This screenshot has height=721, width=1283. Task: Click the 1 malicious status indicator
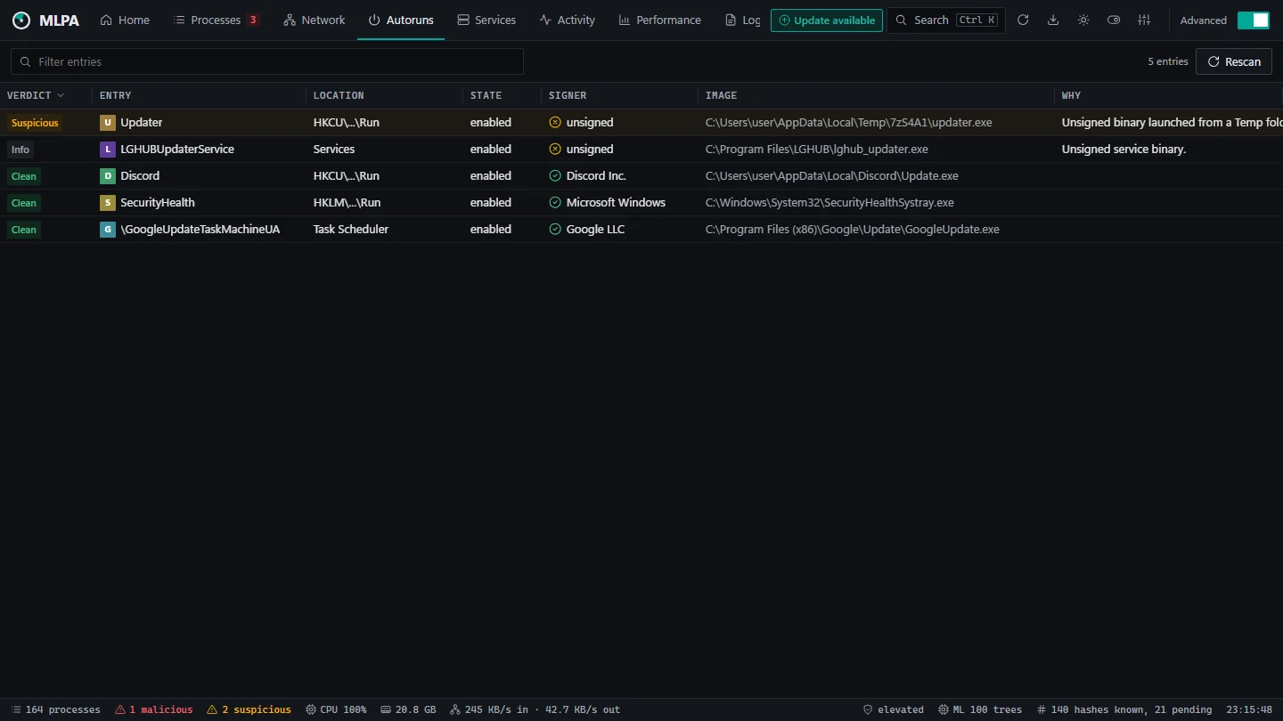(154, 710)
